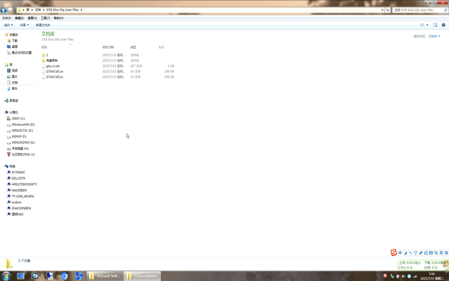Open the 组织 toolbar dropdown

tap(8, 25)
